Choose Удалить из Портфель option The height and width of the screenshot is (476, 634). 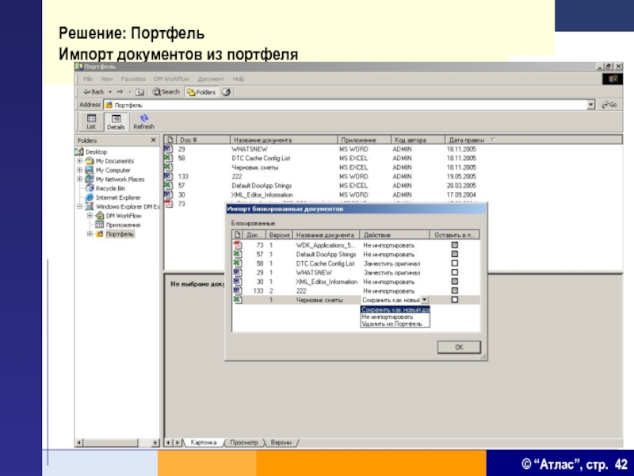(x=391, y=324)
